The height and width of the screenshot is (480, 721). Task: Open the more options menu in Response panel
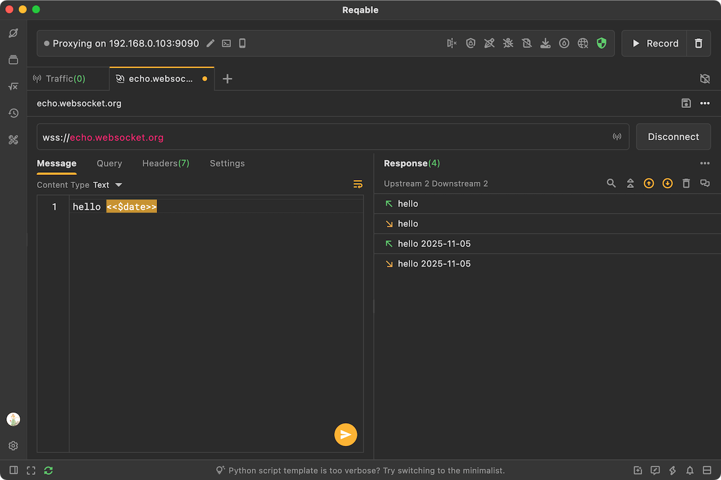click(705, 163)
